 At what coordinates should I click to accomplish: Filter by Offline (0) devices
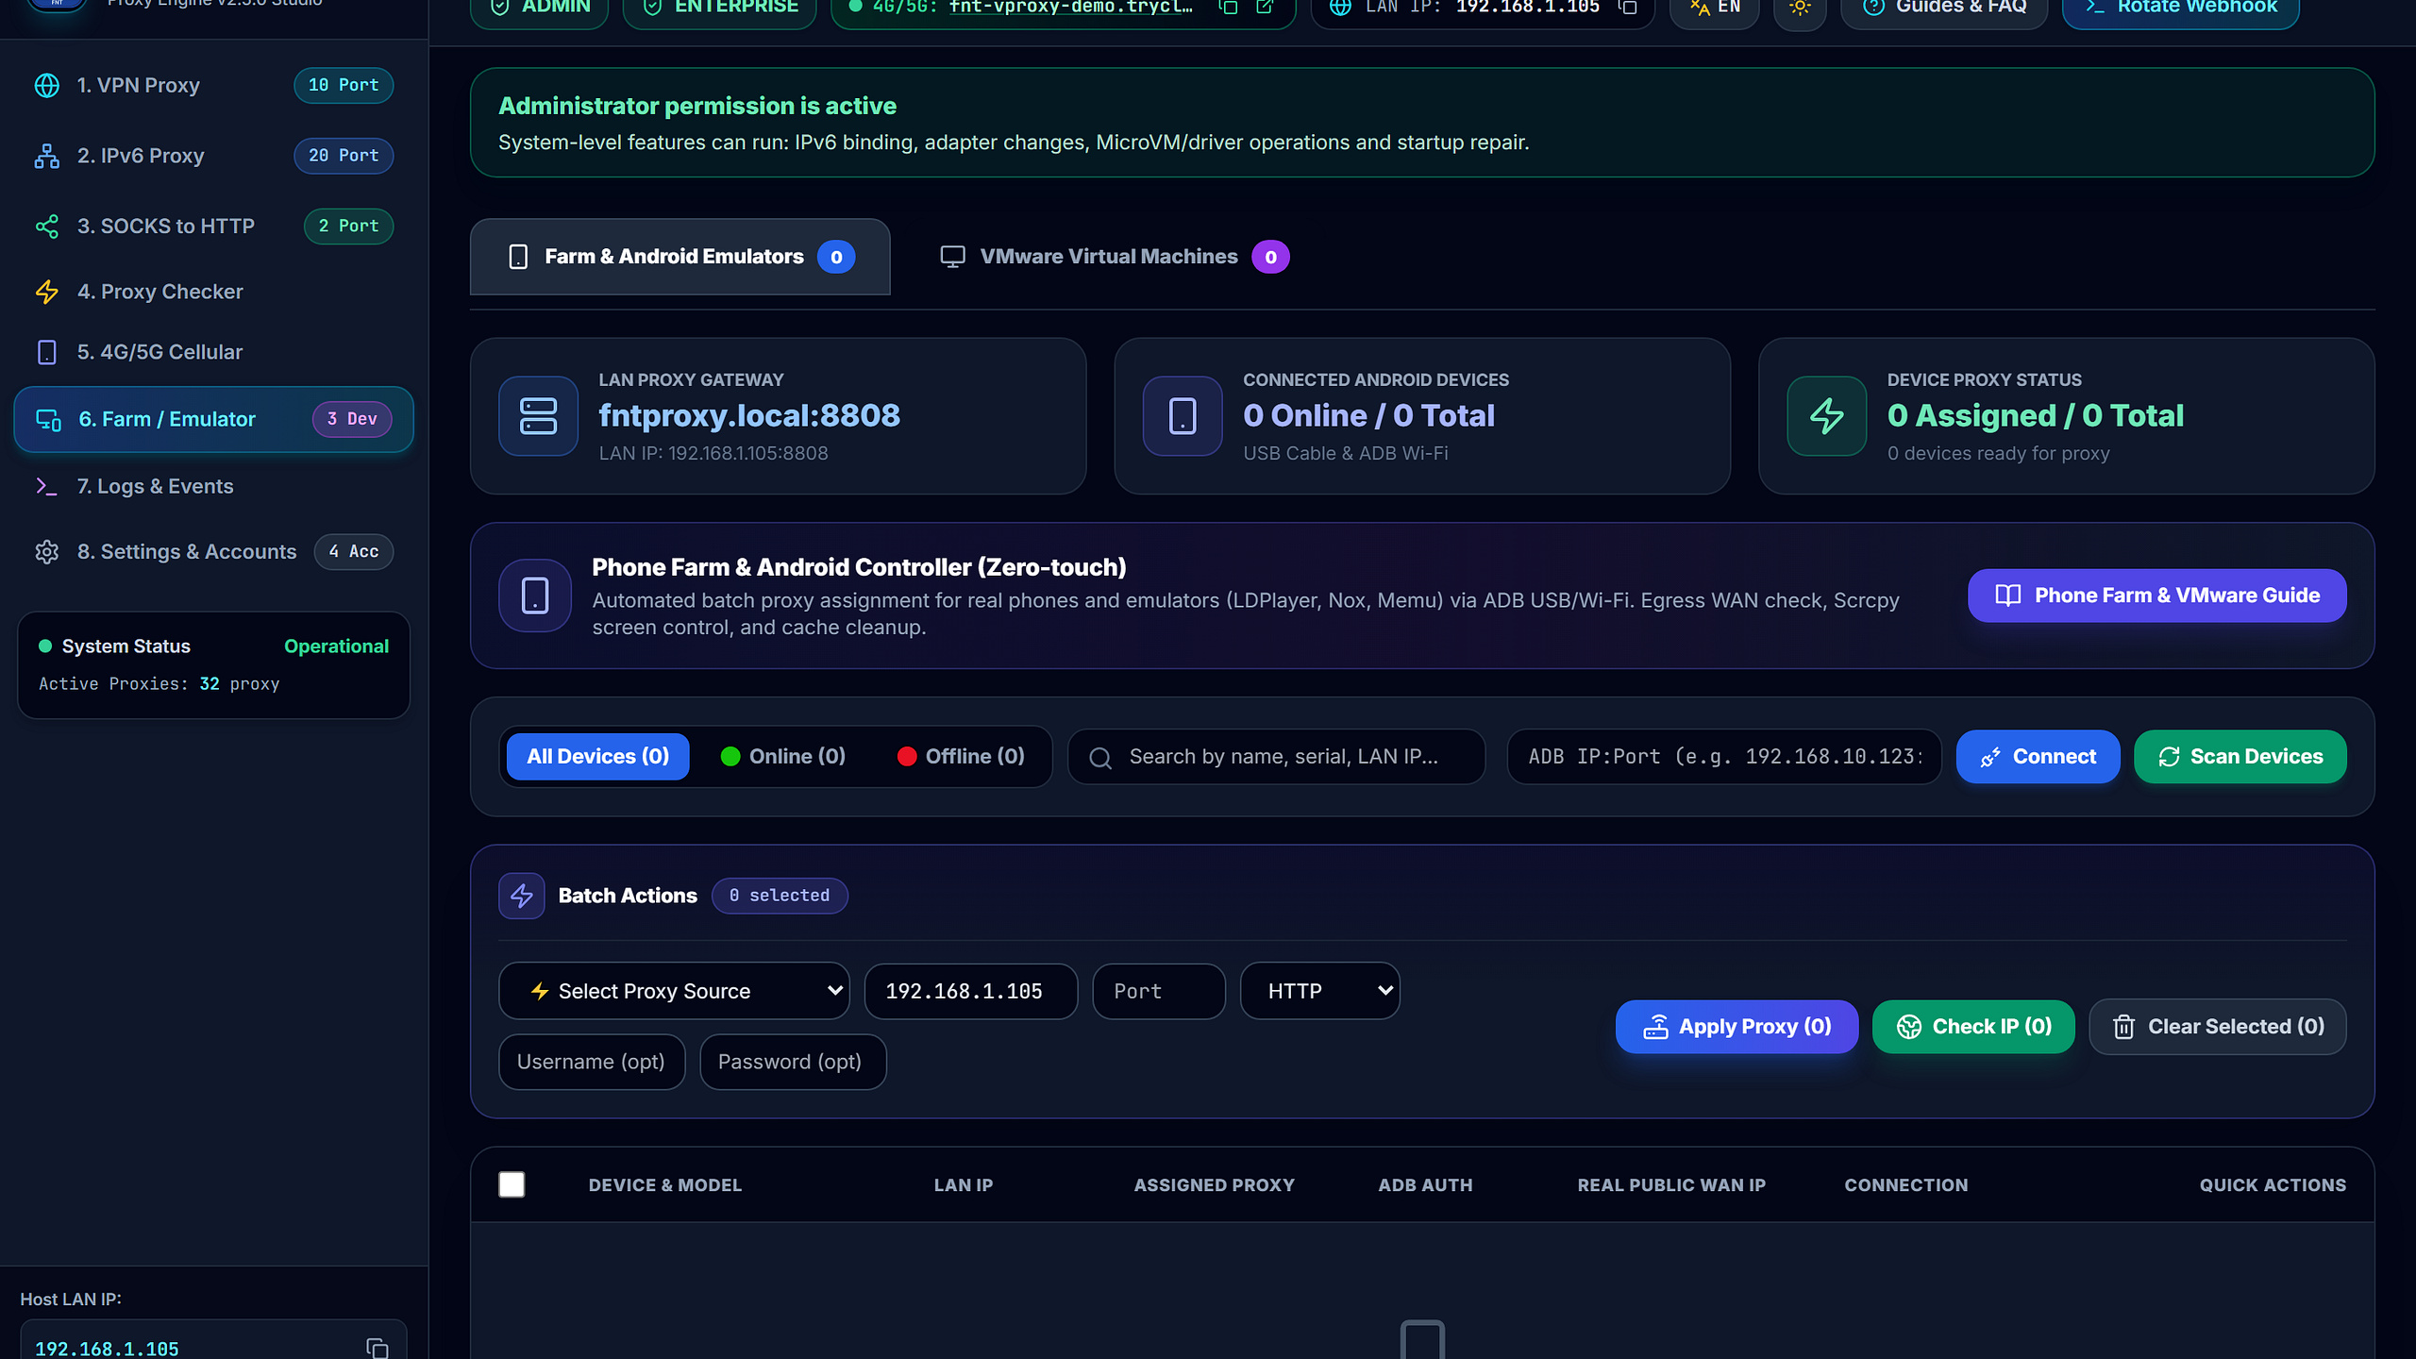coord(961,756)
